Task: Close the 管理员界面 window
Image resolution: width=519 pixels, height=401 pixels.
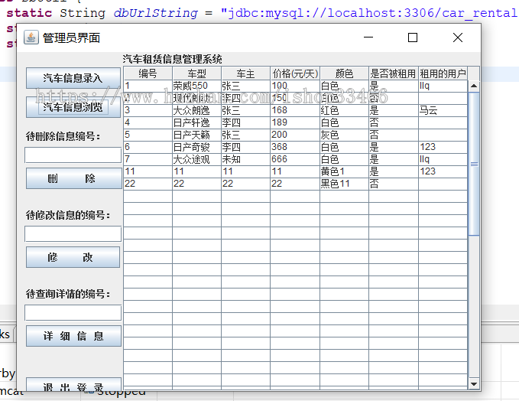Action: click(458, 37)
